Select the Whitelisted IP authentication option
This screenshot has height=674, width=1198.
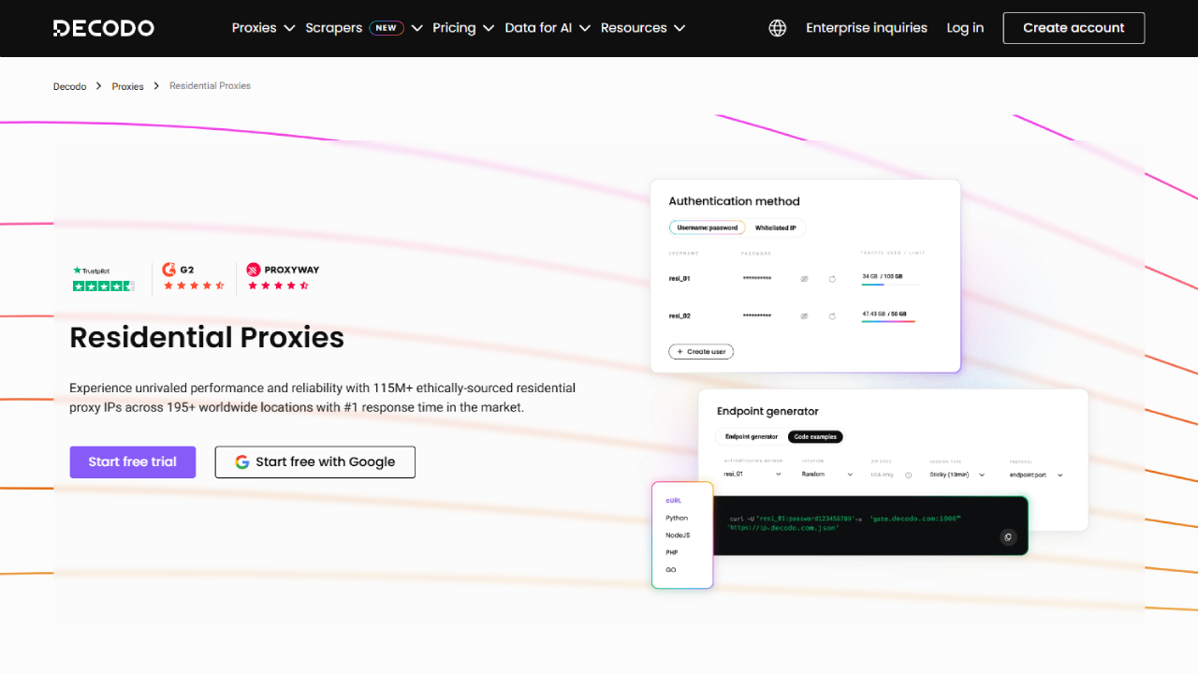pos(776,227)
